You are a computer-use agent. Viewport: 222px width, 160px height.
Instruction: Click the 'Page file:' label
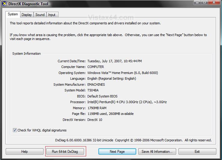[x=79, y=114]
